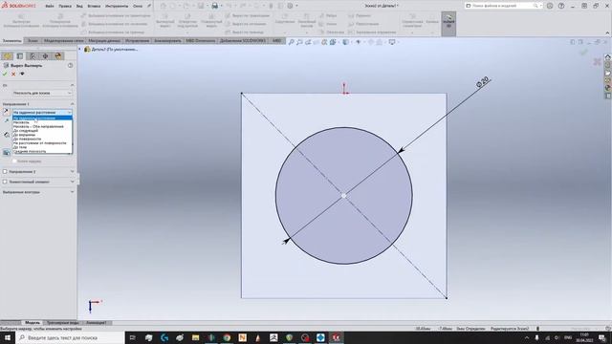Open the Help question-mark icon in title bar

coord(561,6)
